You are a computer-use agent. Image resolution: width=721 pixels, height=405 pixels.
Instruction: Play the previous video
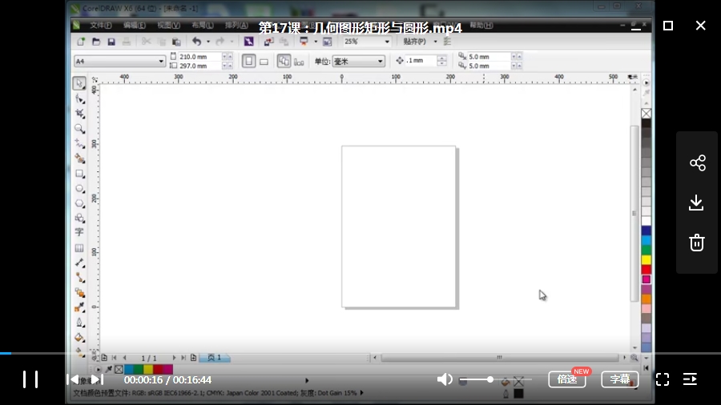[73, 379]
